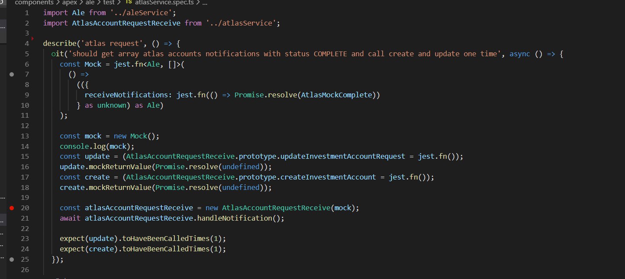This screenshot has height=279, width=625.
Task: Open the 'components' breadcrumb
Action: 33,3
